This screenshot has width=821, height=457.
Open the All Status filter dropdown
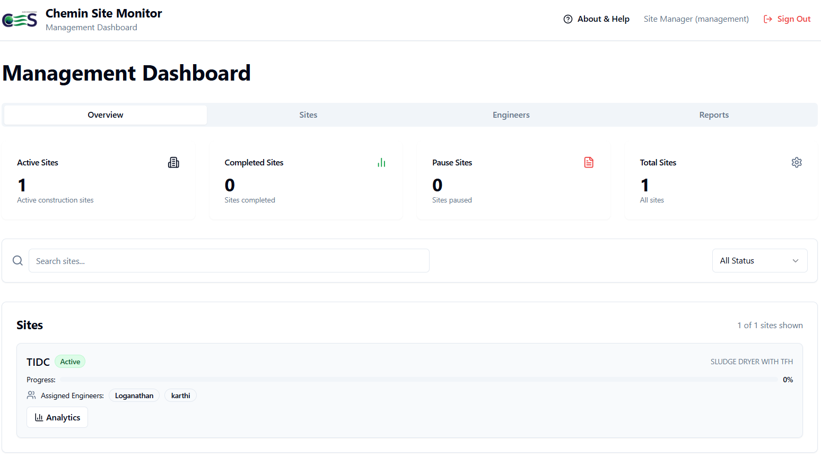[x=759, y=260]
